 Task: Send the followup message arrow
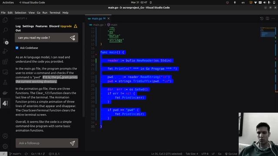73,143
